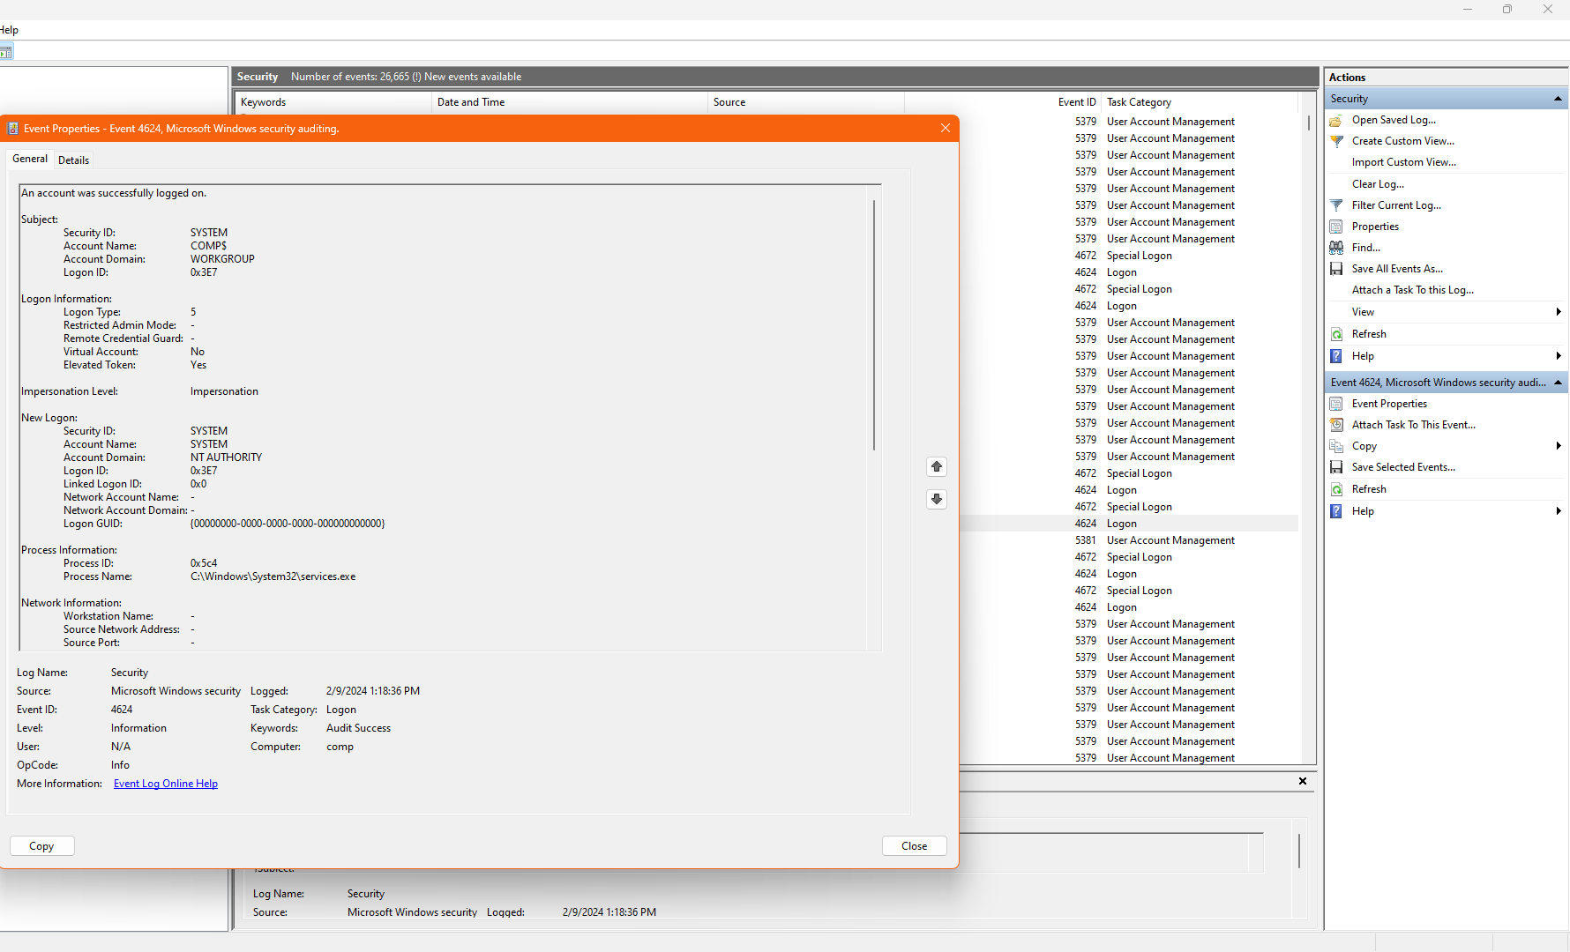The image size is (1570, 952).
Task: Click the event description vertical scrollbar
Action: [x=874, y=325]
